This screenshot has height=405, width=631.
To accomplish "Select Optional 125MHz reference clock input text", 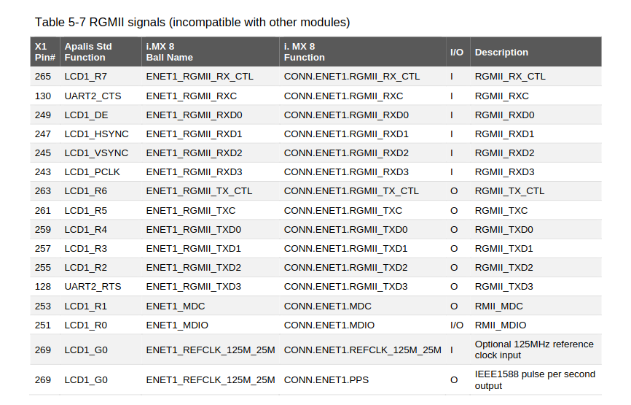I will coord(534,350).
